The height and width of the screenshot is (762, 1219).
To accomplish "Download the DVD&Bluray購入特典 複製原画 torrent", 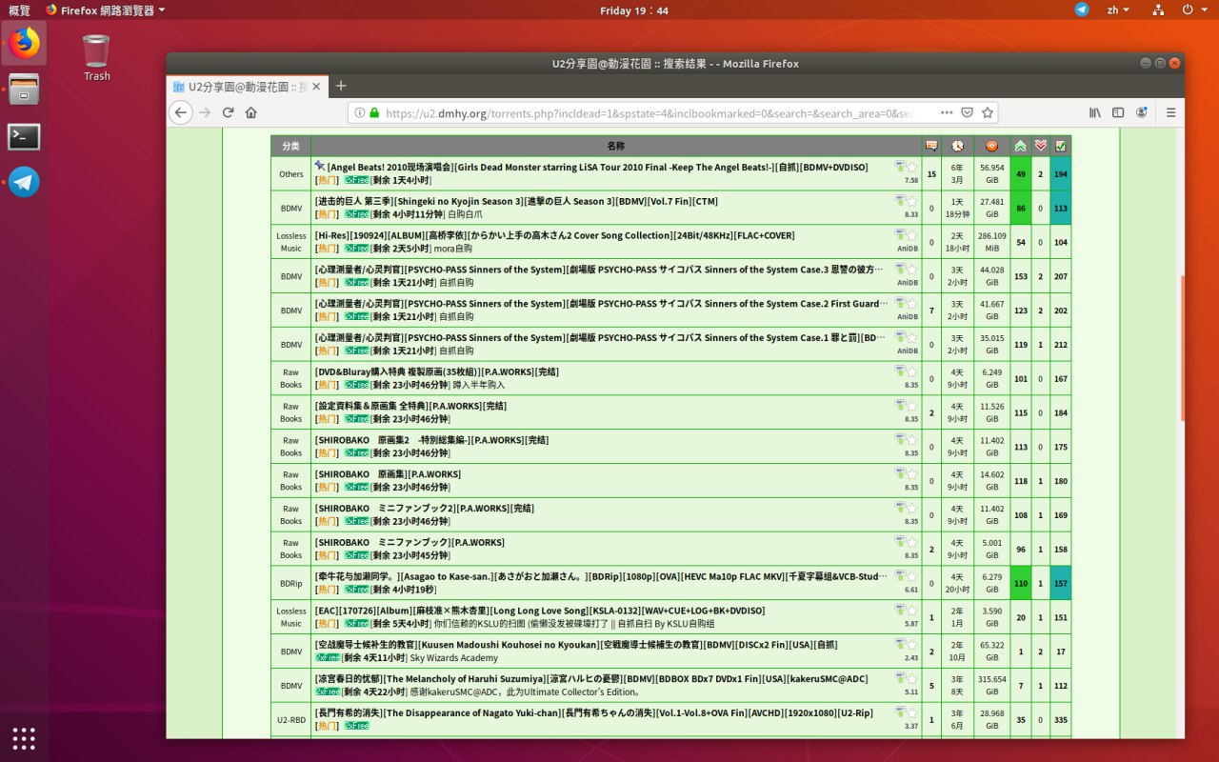I will tap(900, 371).
